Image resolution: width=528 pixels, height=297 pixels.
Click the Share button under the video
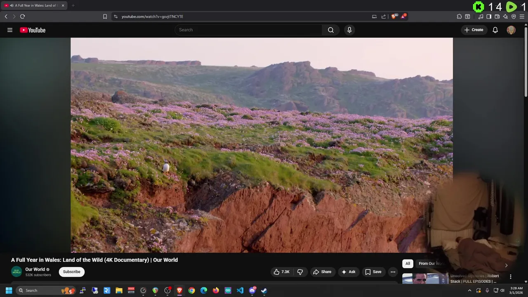tap(322, 272)
